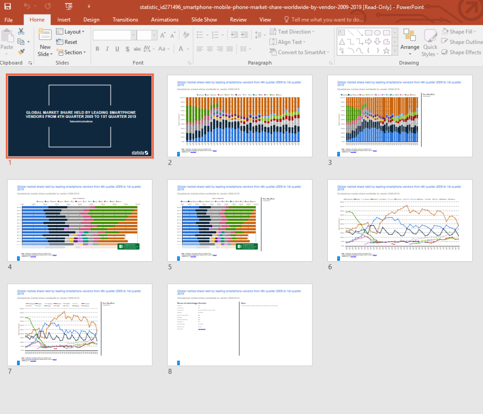This screenshot has height=414, width=483.
Task: Select the Format Painter brush
Action: pos(21,52)
